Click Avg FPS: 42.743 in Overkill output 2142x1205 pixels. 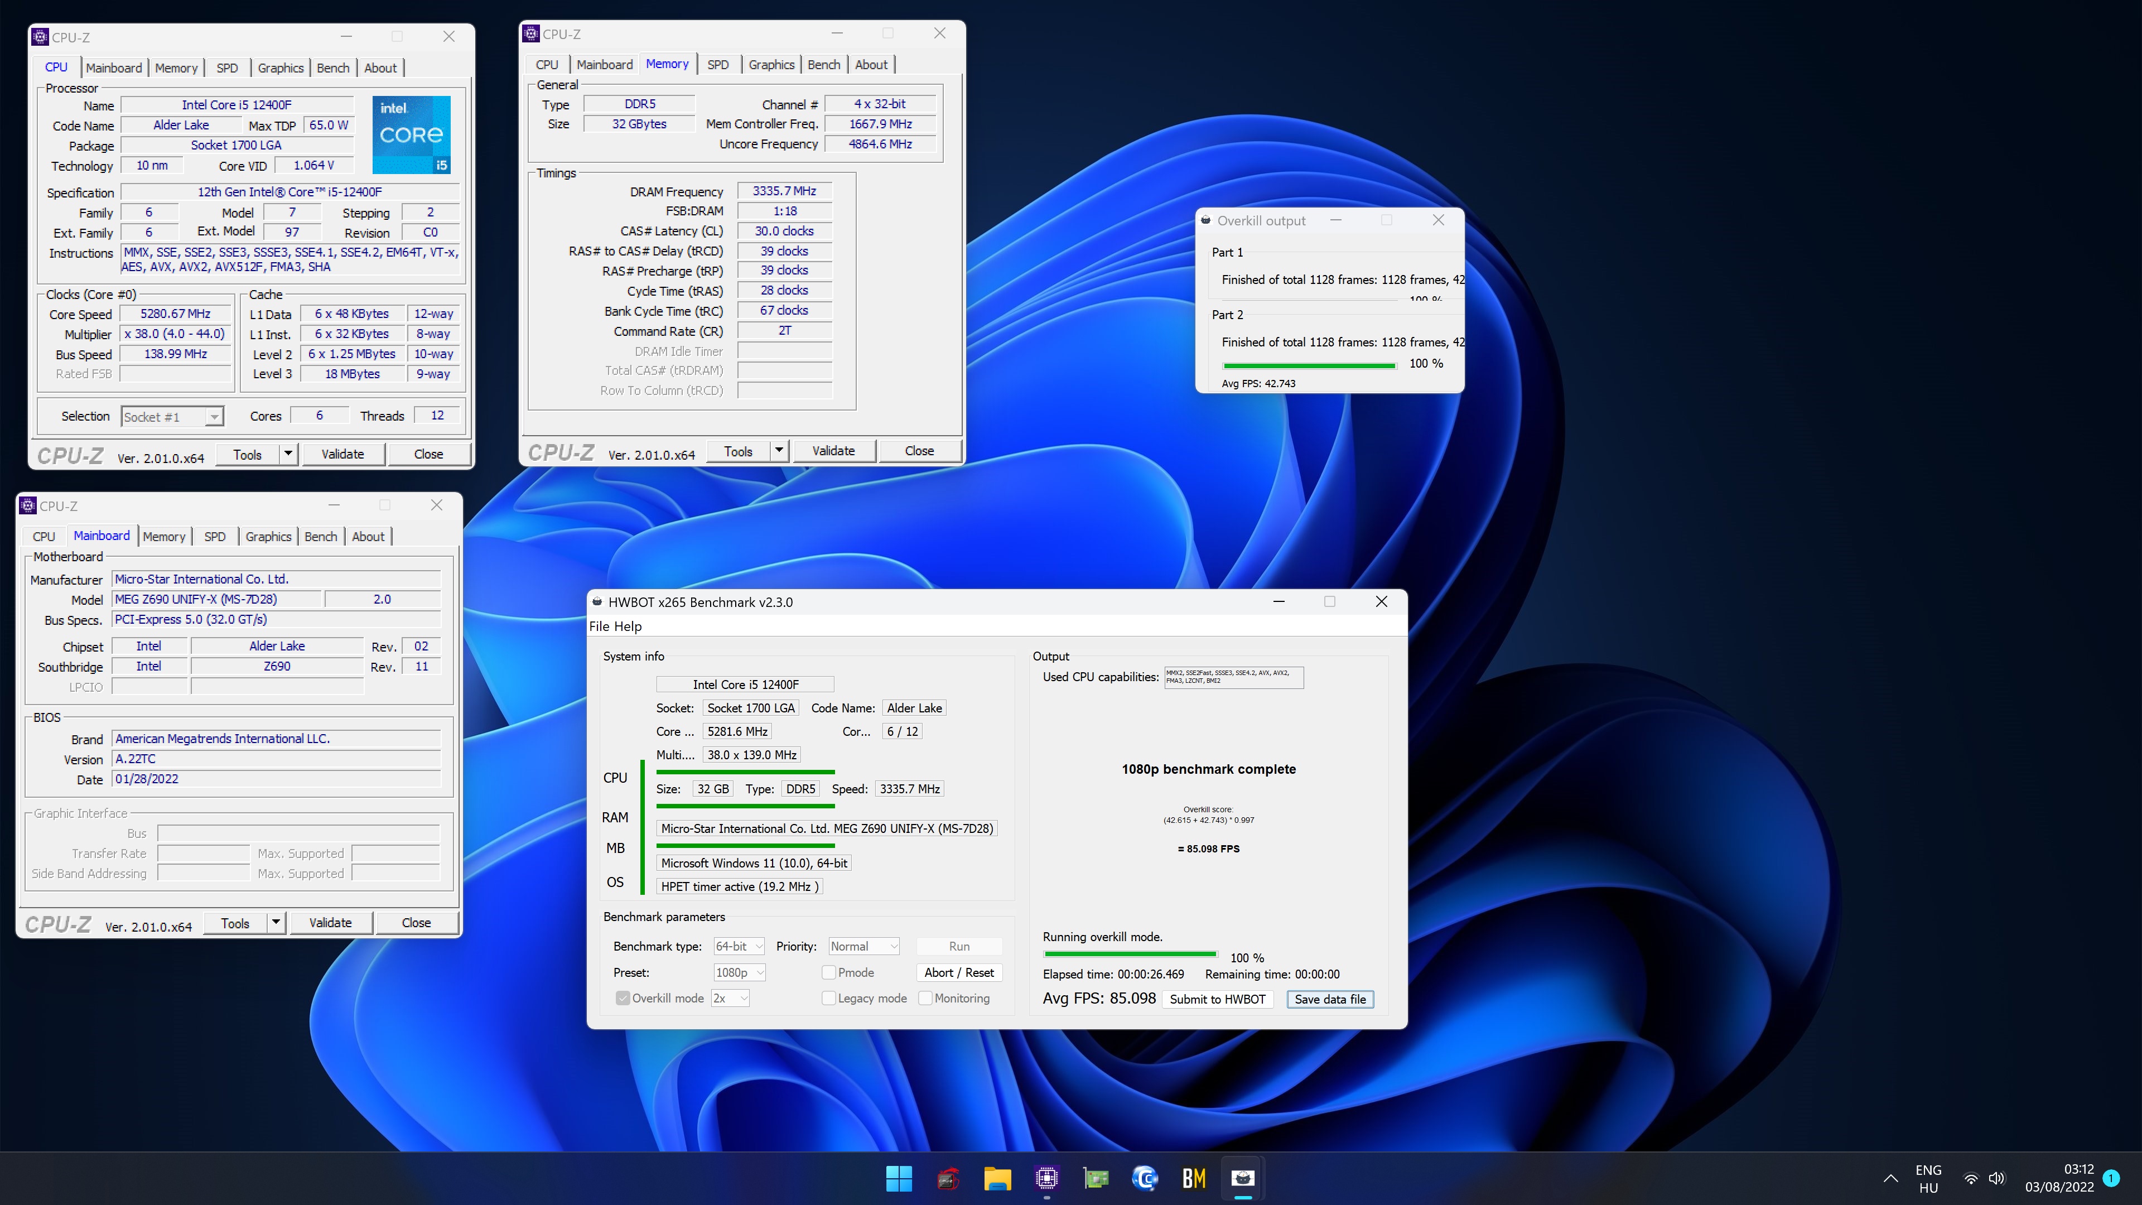tap(1258, 383)
